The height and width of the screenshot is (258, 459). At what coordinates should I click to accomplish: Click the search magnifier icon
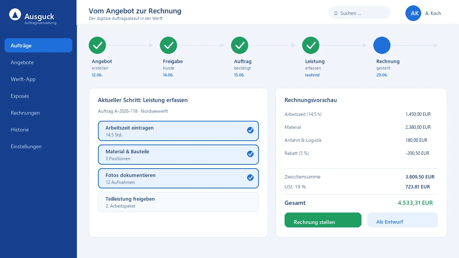click(336, 13)
